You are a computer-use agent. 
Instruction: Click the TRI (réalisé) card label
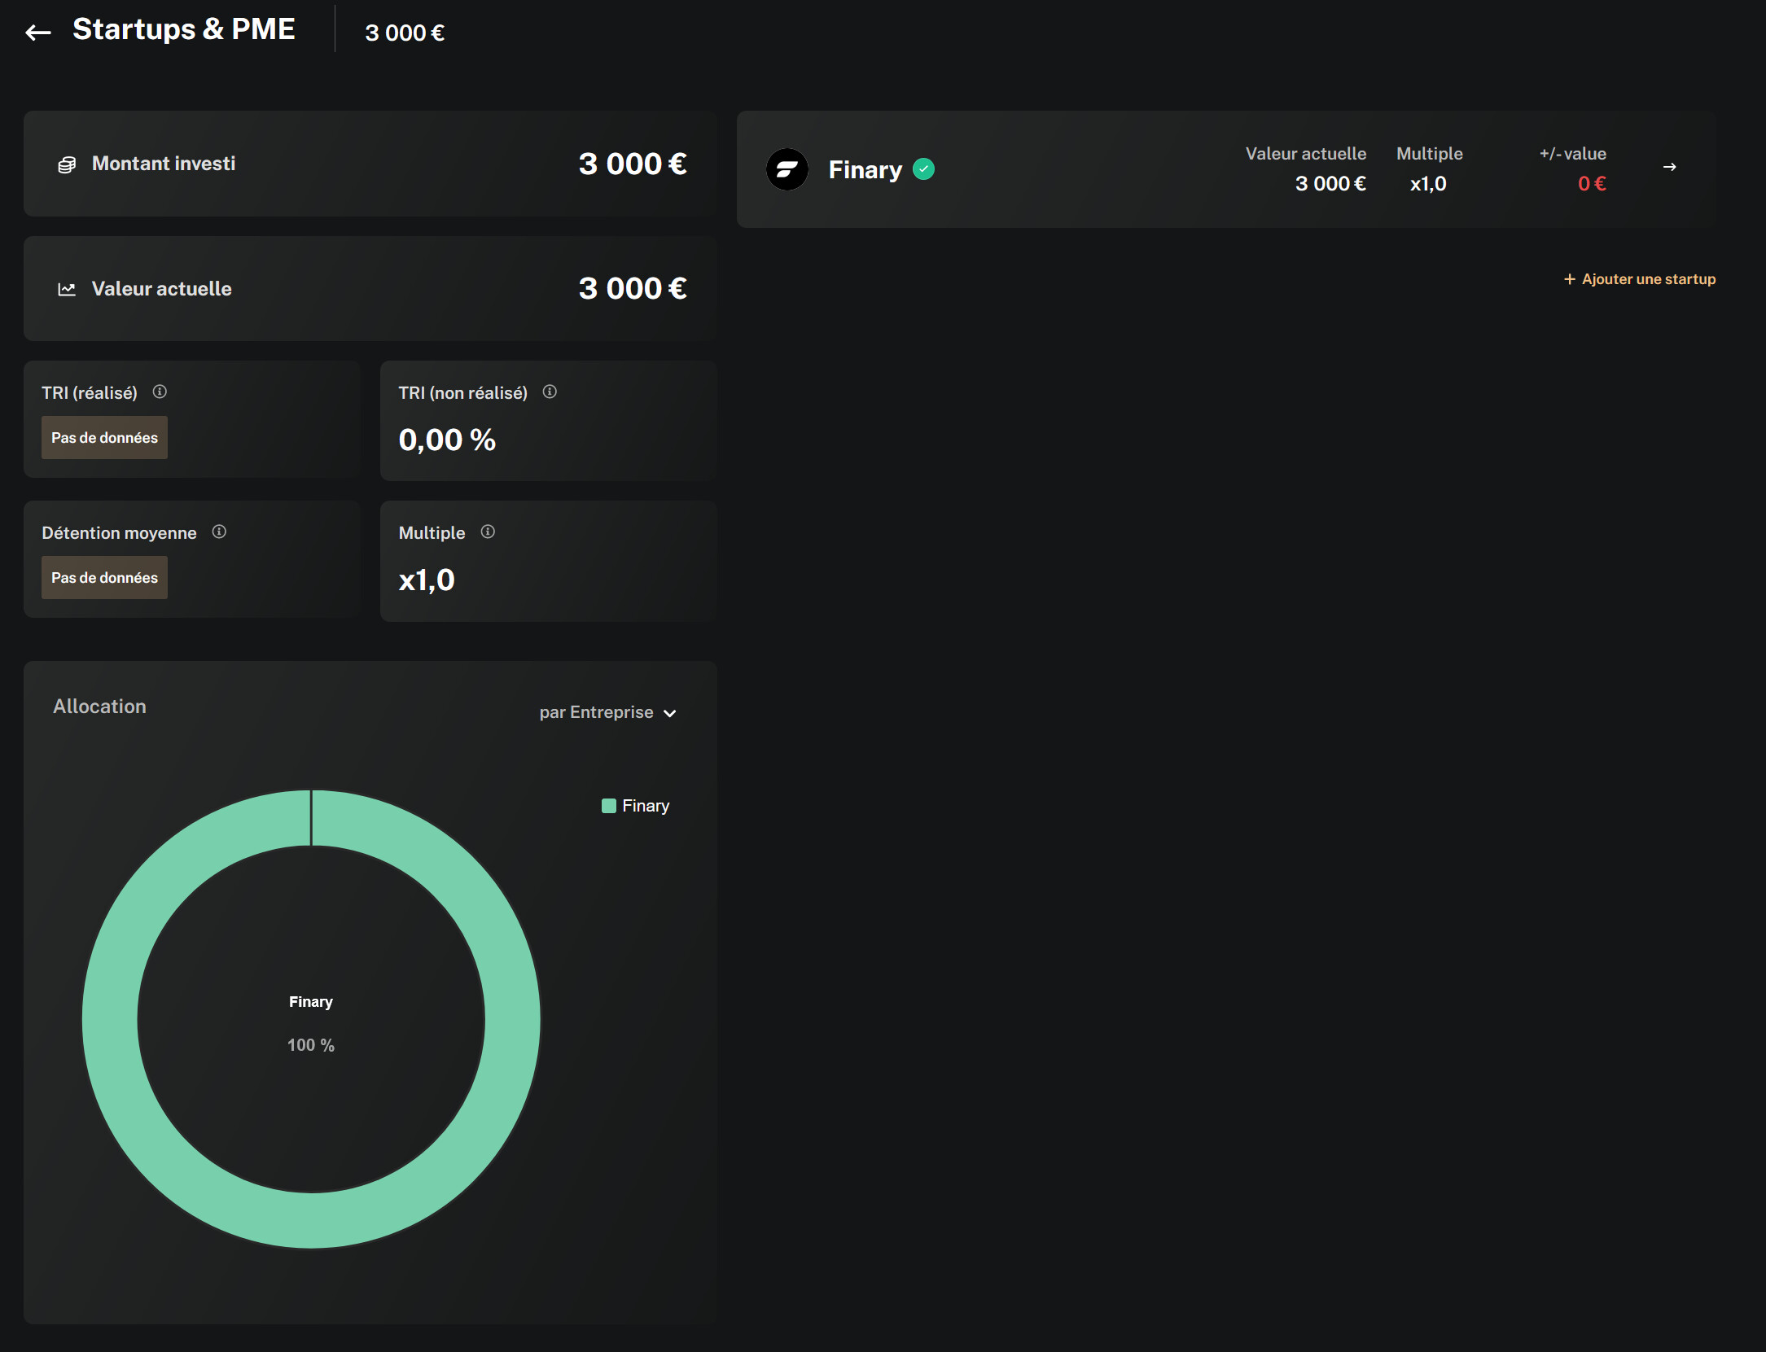(90, 393)
